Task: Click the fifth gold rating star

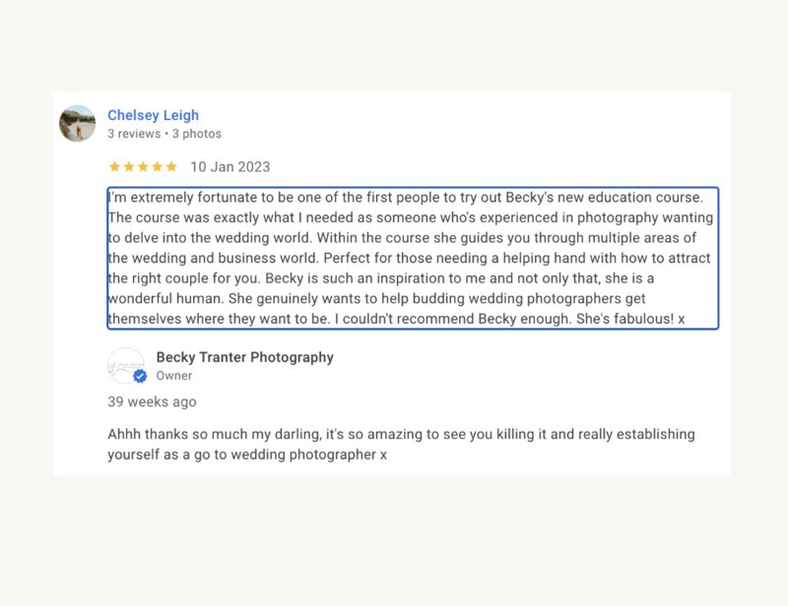Action: click(x=171, y=166)
